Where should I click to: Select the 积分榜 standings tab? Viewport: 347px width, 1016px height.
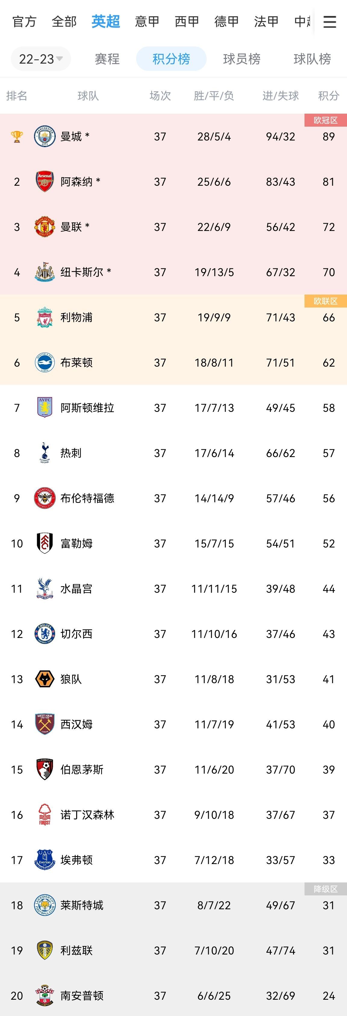171,59
